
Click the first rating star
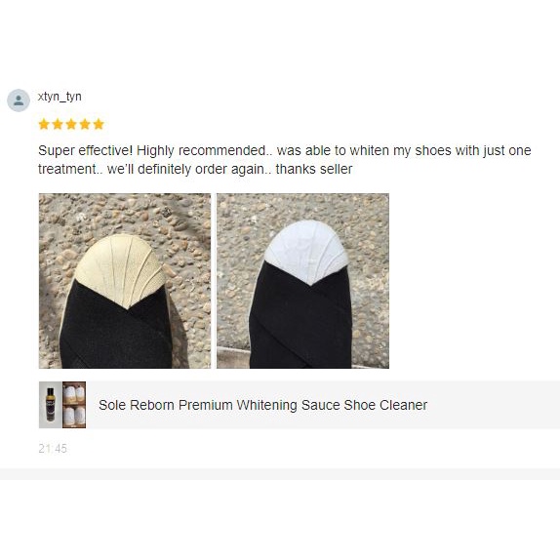pos(44,124)
